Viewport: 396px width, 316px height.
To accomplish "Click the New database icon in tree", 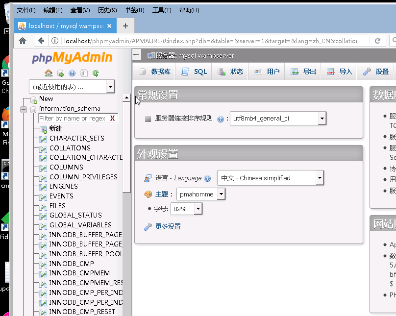I will click(34, 100).
